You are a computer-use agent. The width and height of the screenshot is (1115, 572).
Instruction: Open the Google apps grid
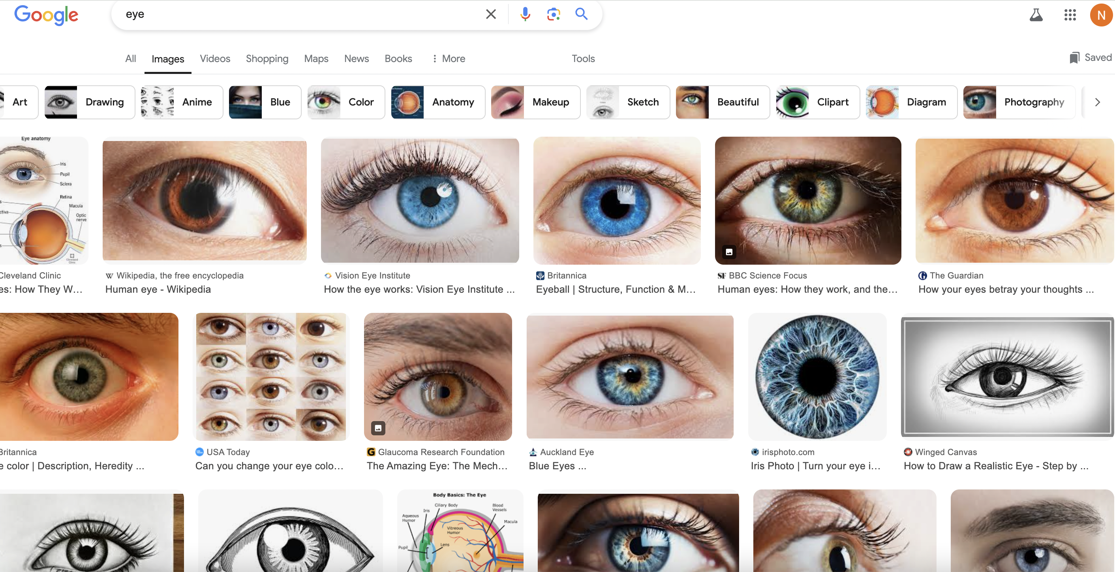1070,14
